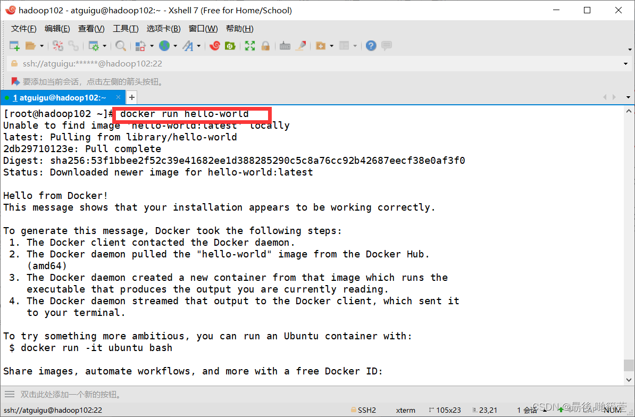
Task: Click the Open session folder icon
Action: (31, 46)
